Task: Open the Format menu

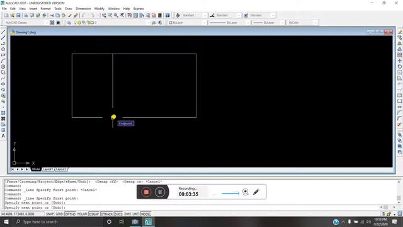Action: coord(45,9)
